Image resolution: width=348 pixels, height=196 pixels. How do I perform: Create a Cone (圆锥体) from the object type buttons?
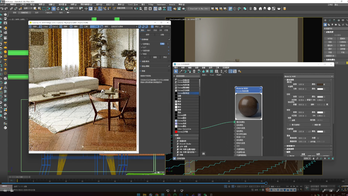tap(342, 39)
